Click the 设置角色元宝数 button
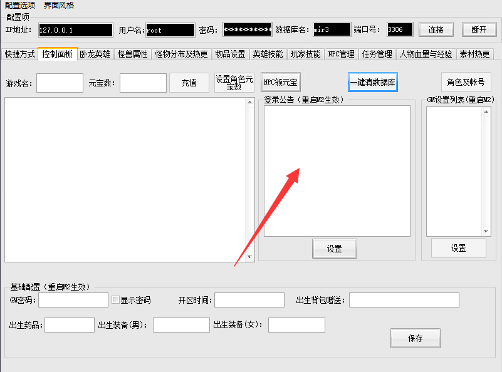Screen dimensions: 502x372 coord(235,82)
